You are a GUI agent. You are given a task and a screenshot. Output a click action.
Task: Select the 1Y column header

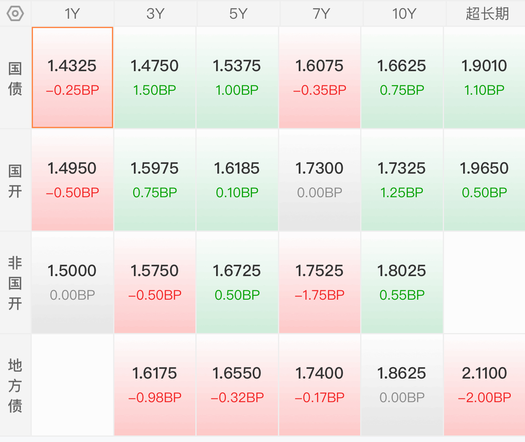72,14
